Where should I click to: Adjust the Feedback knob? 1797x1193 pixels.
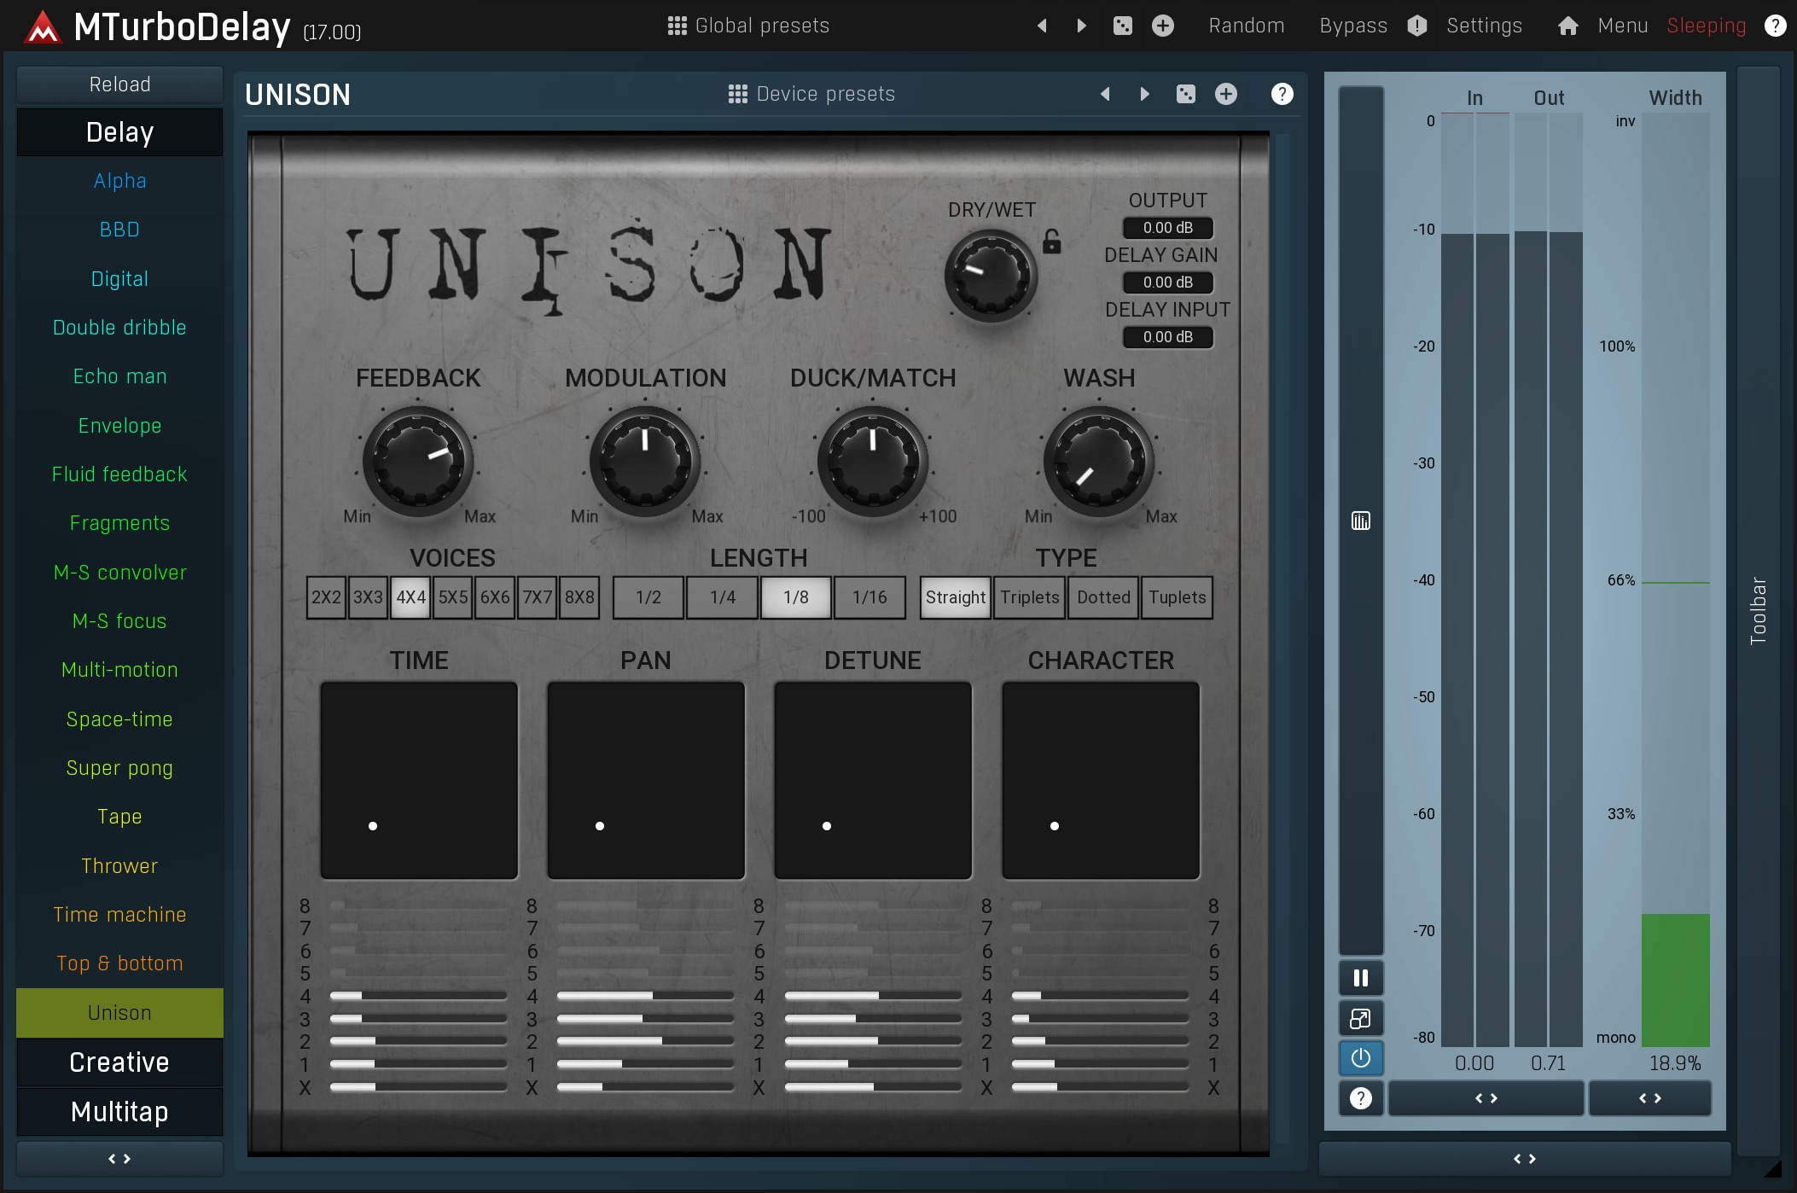coord(418,462)
